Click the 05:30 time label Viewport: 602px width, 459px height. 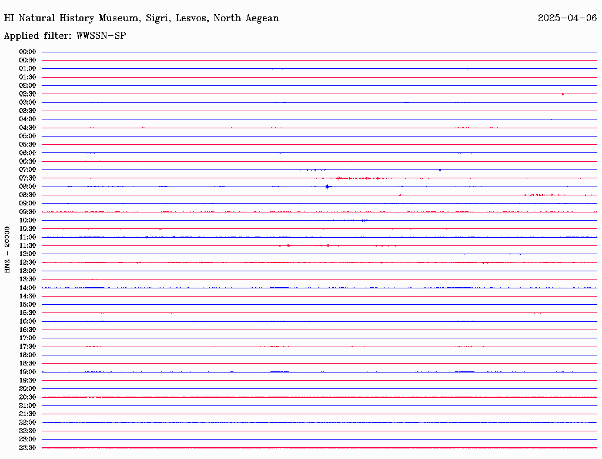28,145
